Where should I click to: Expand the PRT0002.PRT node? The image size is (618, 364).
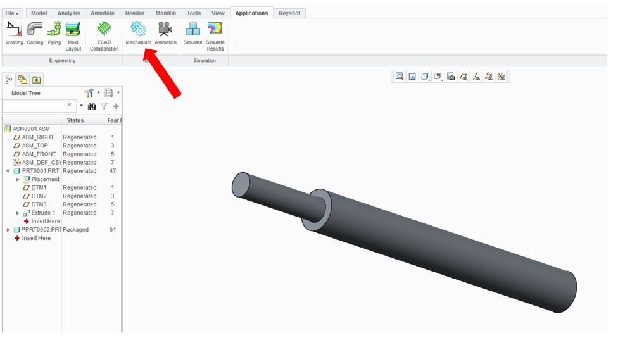[x=8, y=230]
